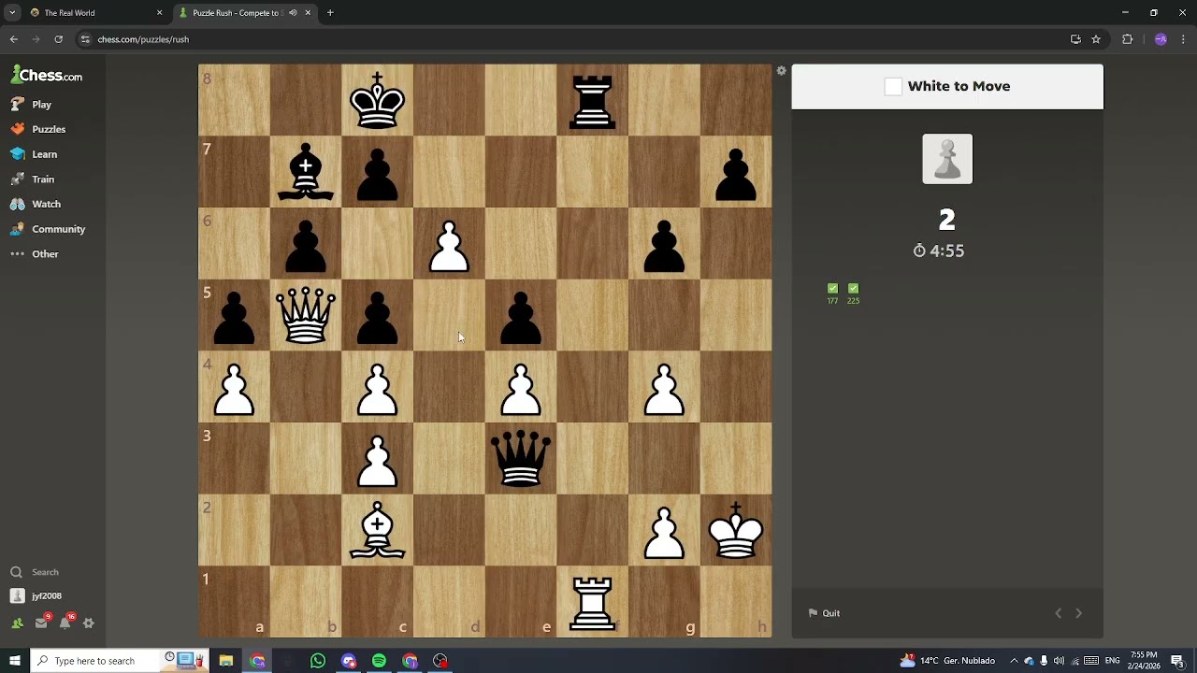Open the Windows Start menu
Viewport: 1197px width, 673px height.
(x=14, y=661)
